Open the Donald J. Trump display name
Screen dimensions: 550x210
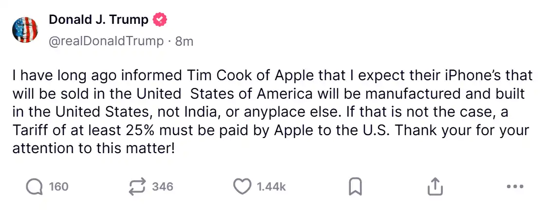click(x=98, y=20)
